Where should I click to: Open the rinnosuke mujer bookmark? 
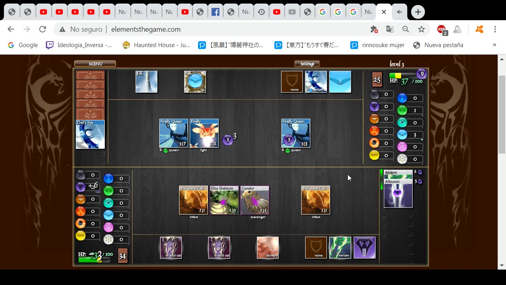(378, 45)
